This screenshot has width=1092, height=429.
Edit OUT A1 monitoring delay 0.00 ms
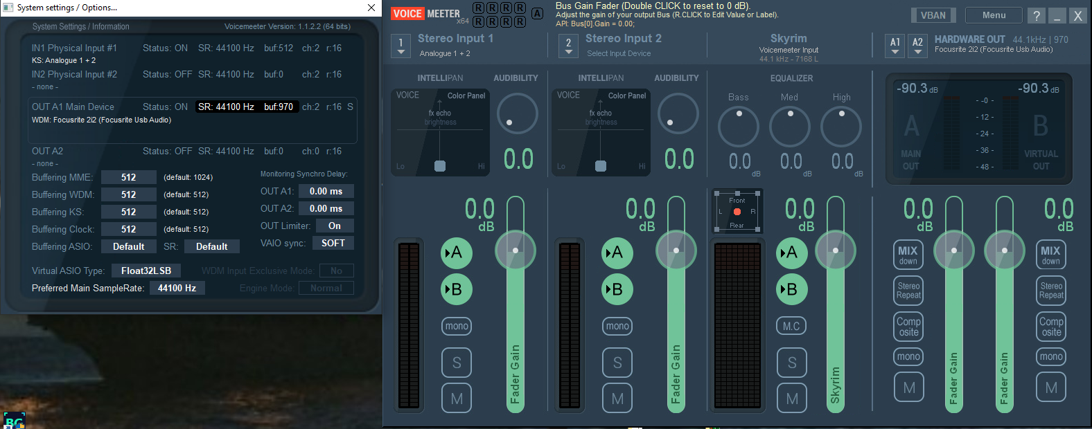(x=326, y=191)
